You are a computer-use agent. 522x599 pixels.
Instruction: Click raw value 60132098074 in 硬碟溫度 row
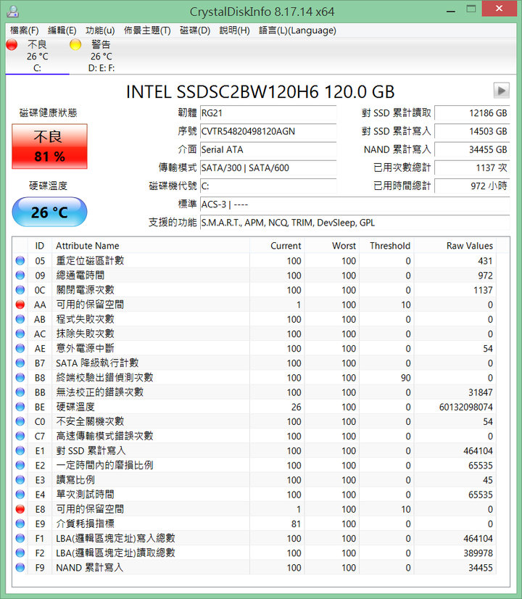coord(466,407)
